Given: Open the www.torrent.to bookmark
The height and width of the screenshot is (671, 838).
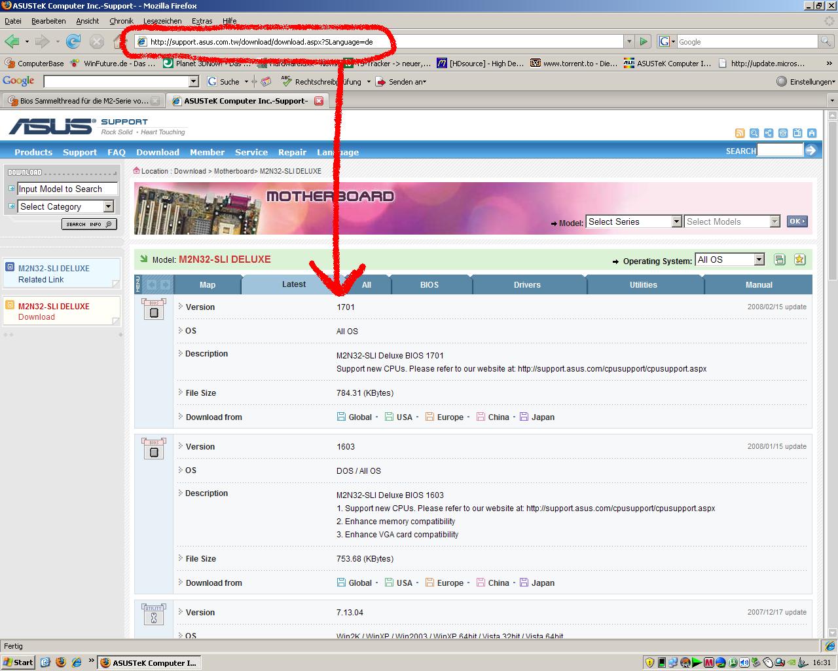Looking at the screenshot, I should tap(574, 64).
